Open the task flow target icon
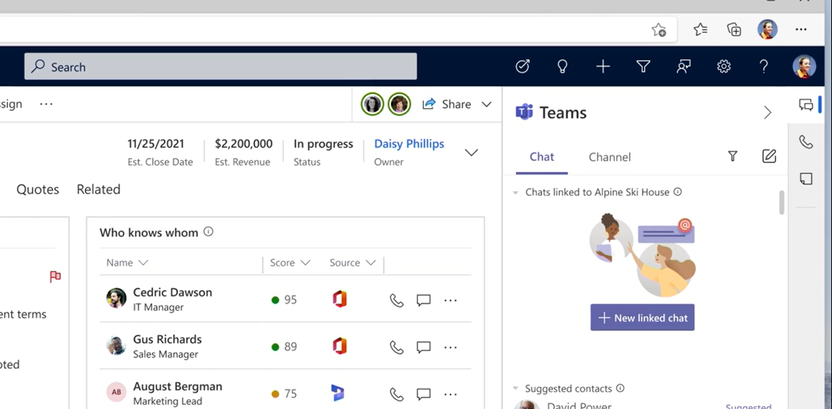Viewport: 832px width, 409px height. (523, 67)
